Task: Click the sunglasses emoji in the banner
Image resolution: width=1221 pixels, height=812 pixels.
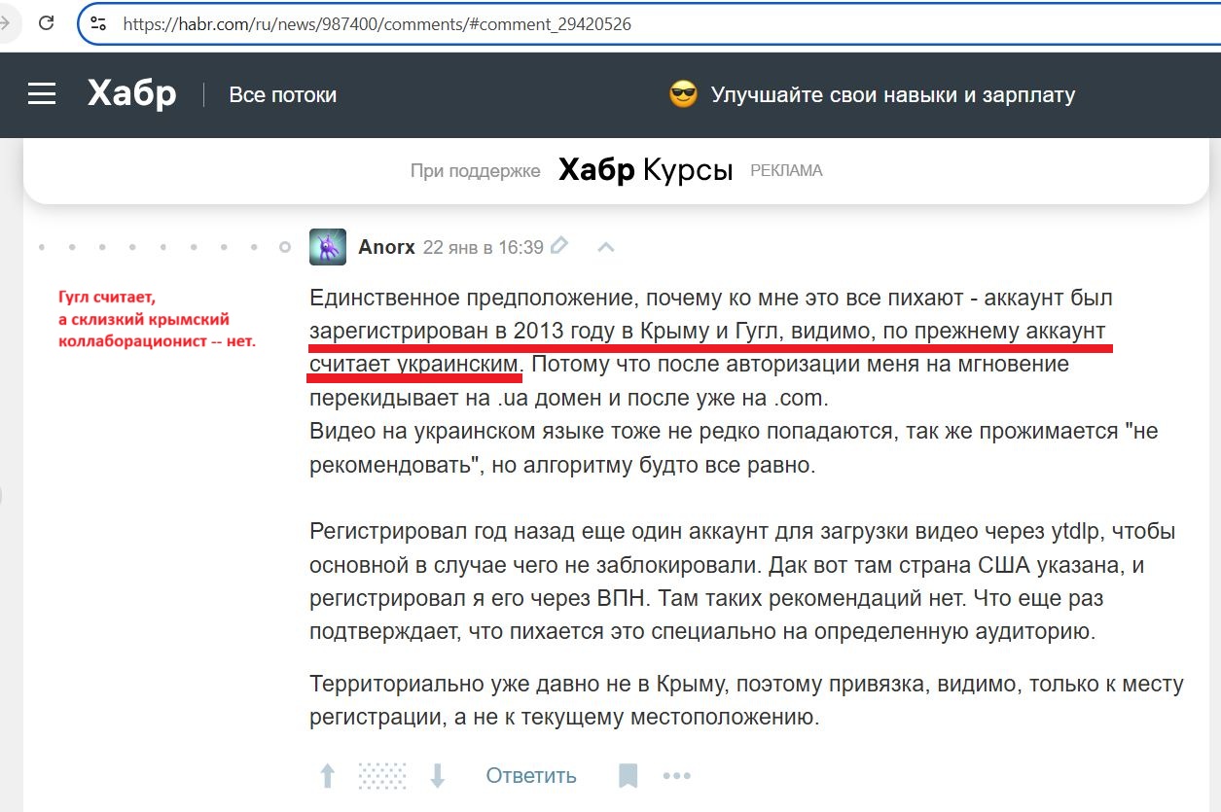Action: coord(682,93)
